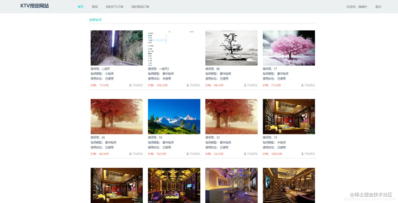398x203 pixels.
Task: Click 包间类型: 豪华包间 on room 55 card
Action: point(161,142)
